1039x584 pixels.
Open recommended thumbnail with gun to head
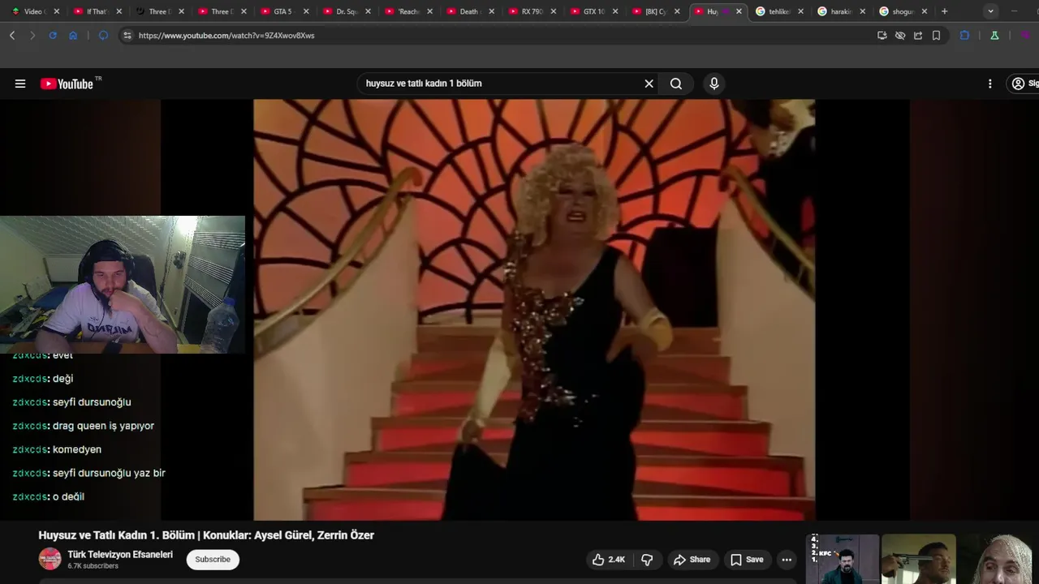(x=919, y=559)
